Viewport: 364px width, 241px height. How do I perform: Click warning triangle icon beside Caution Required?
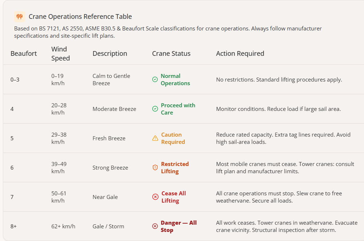155,138
